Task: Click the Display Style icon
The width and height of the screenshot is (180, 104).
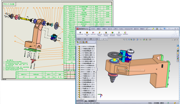Action: point(137,40)
